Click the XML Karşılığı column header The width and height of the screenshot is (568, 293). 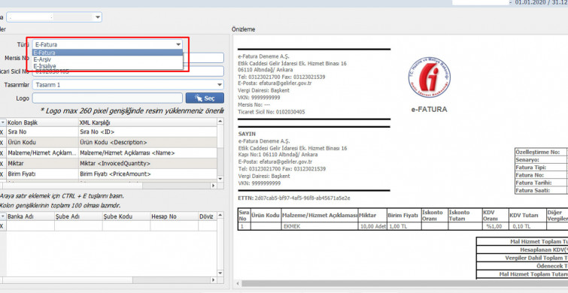(x=147, y=122)
